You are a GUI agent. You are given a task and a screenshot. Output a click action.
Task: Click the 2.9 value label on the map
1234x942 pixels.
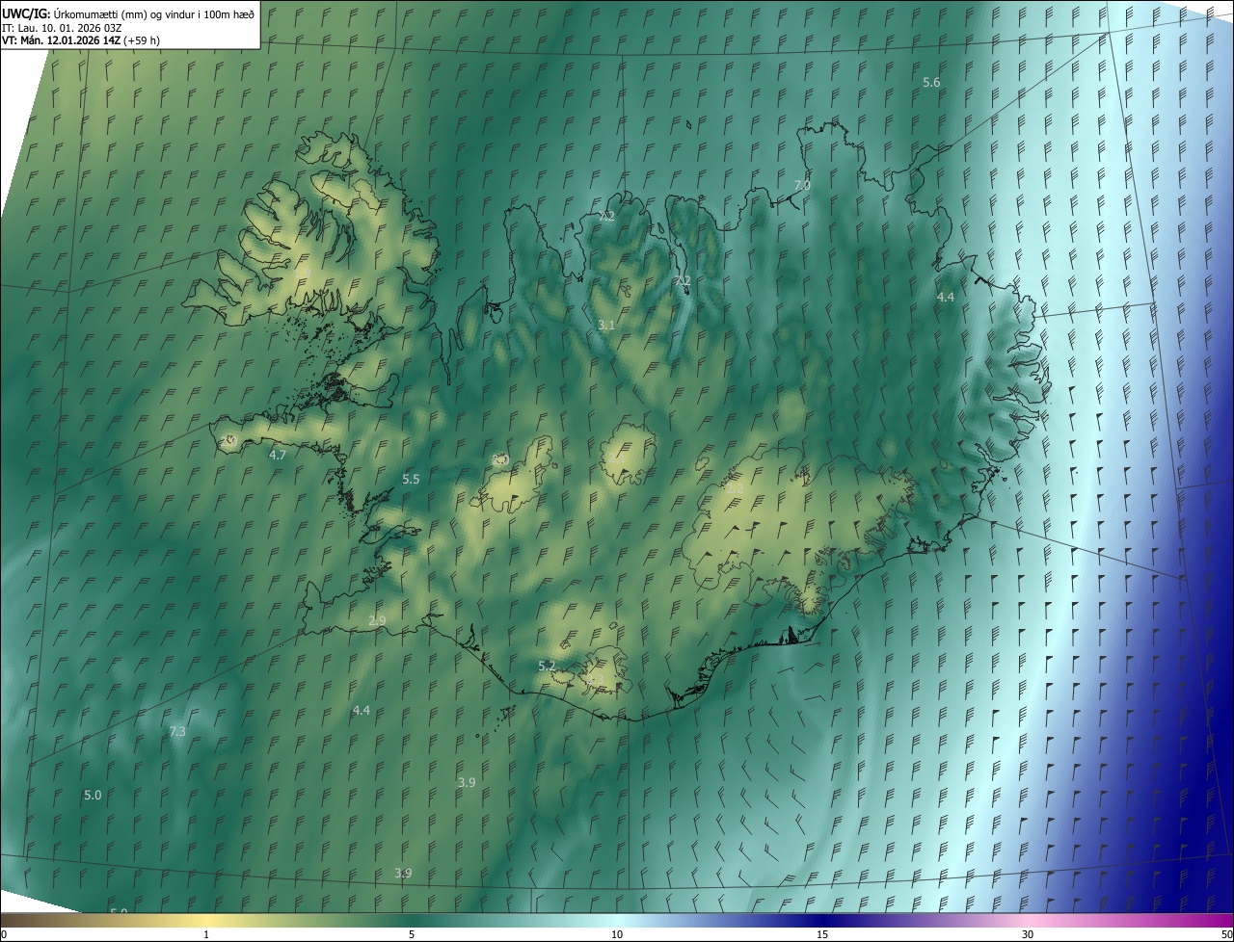point(377,621)
